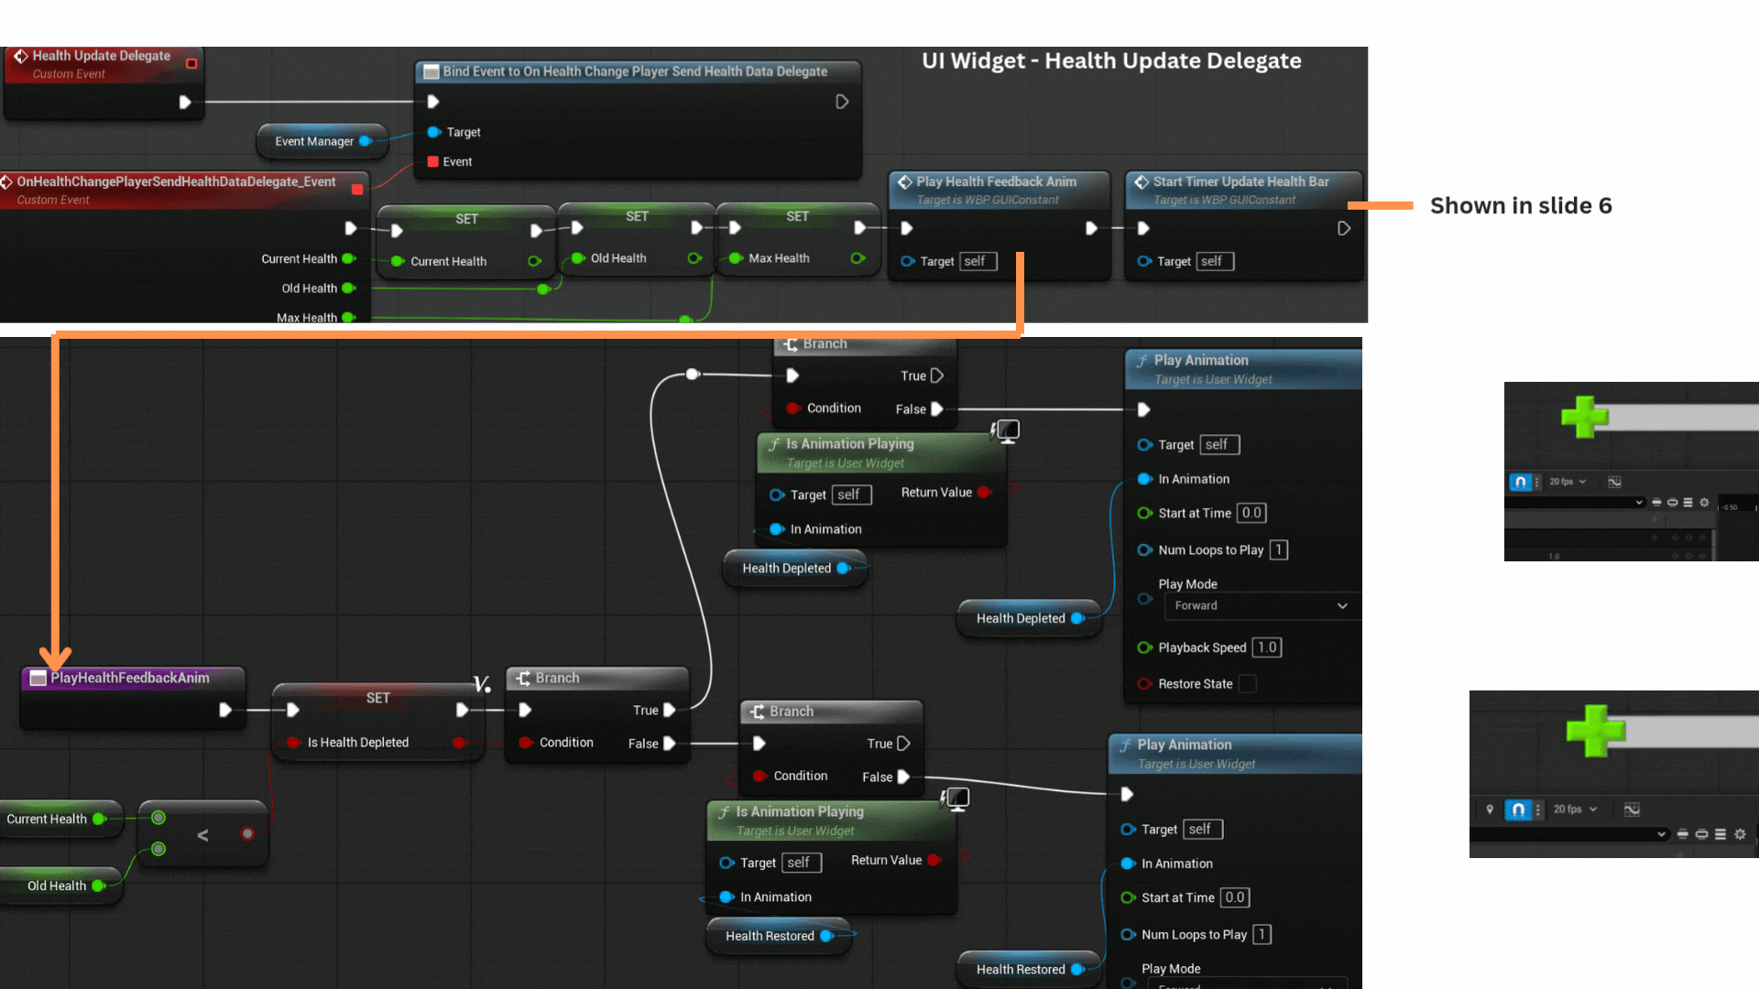Click Play Health Feedback Anim node title
Image resolution: width=1759 pixels, height=989 pixels.
(996, 181)
